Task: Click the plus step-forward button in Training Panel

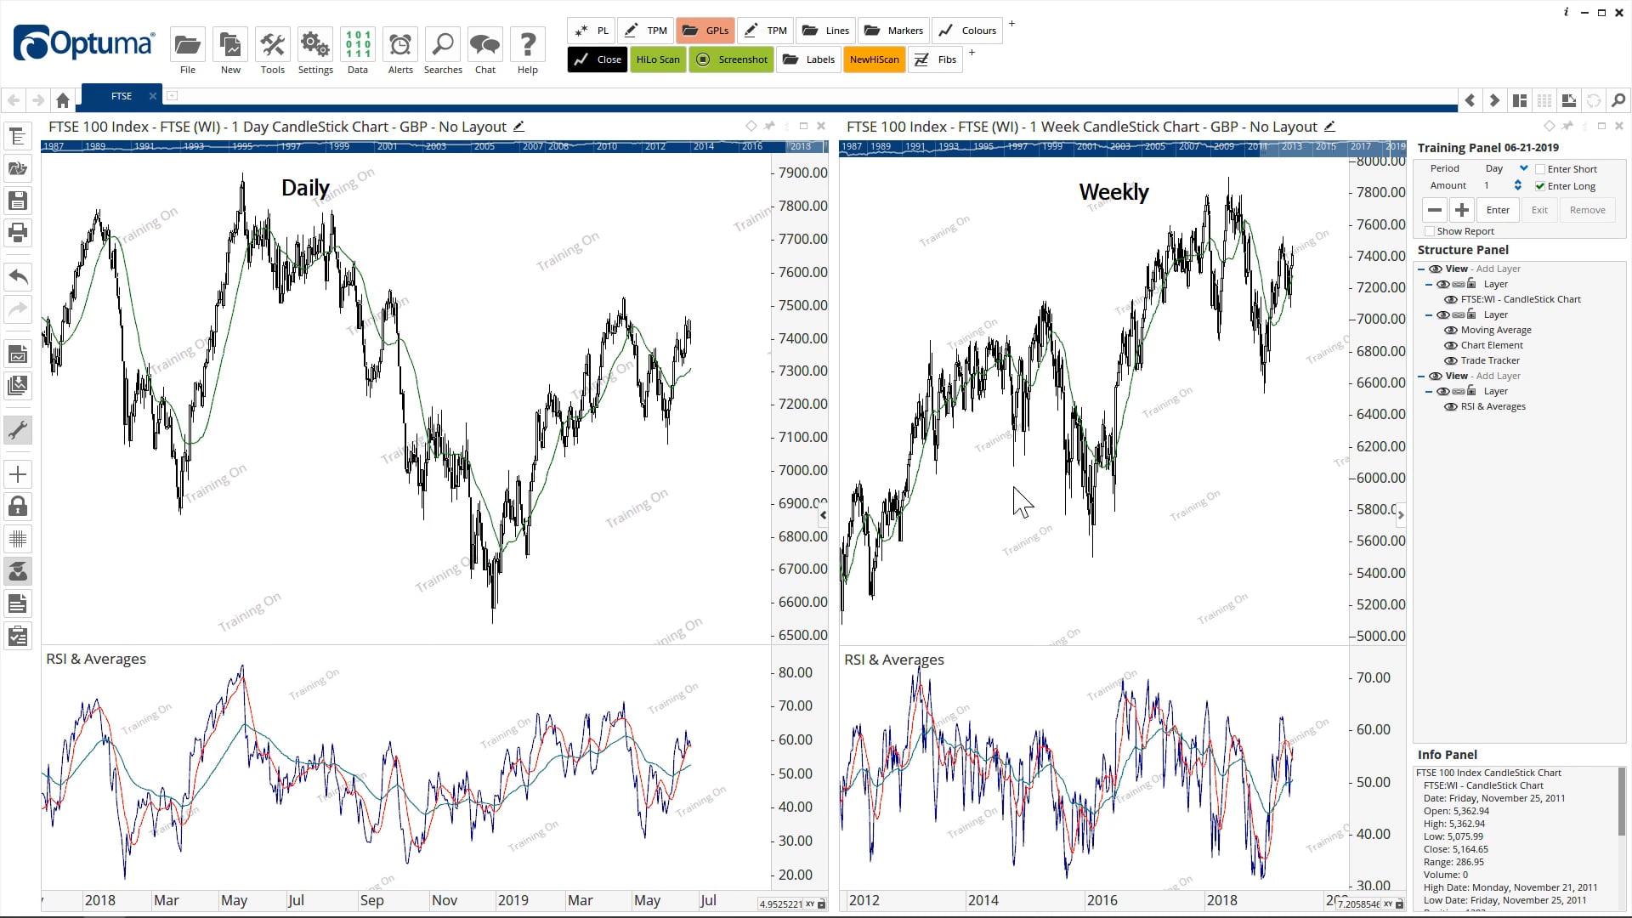Action: click(x=1462, y=210)
